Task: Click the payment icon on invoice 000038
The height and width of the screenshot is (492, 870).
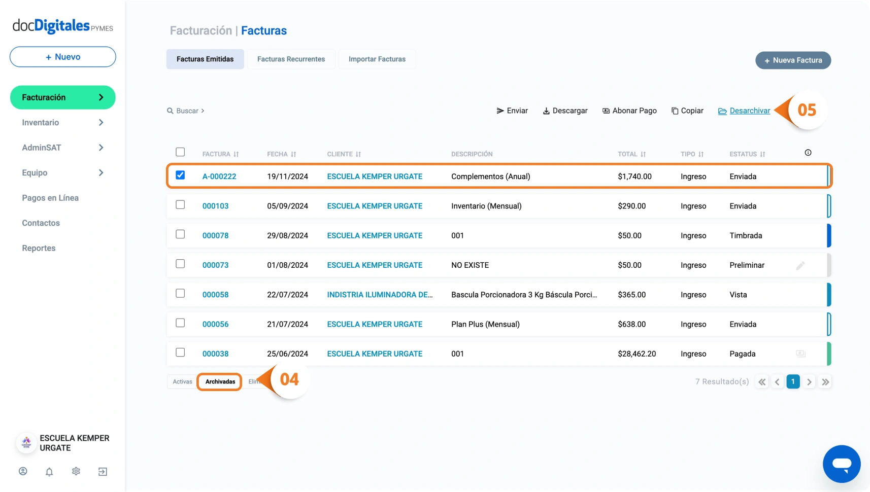Action: 800,354
